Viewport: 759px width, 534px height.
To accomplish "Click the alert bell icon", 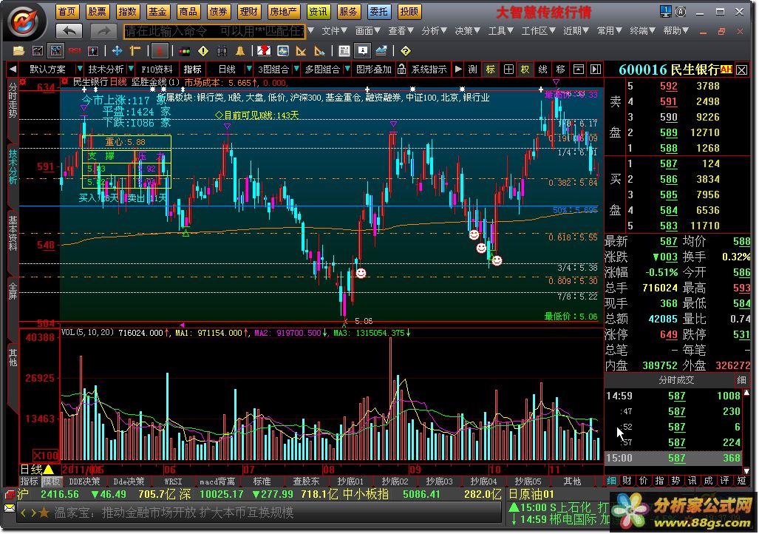I will click(x=240, y=51).
